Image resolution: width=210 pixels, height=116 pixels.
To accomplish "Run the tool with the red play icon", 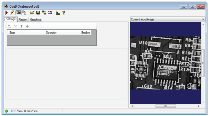I will pos(6,13).
